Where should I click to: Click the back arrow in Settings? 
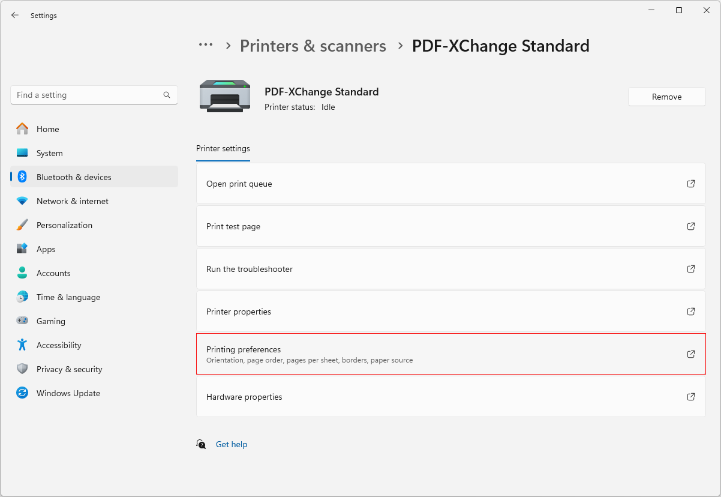click(15, 16)
